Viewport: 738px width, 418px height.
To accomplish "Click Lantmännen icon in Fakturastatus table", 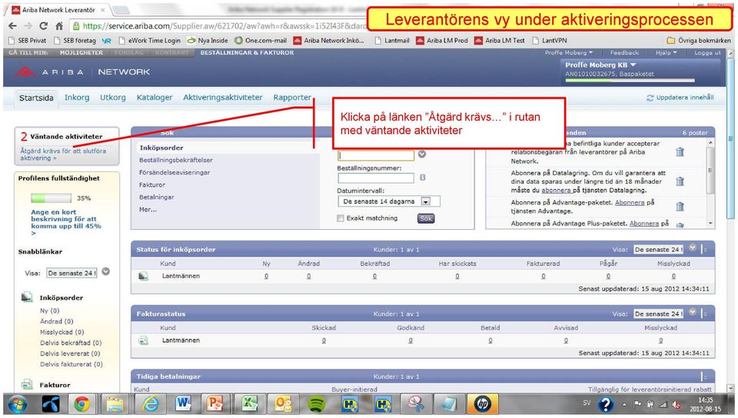I will click(144, 340).
